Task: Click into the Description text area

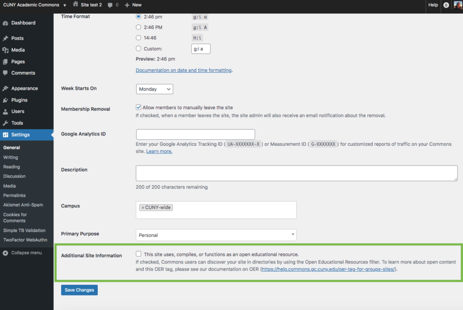Action: (297, 173)
